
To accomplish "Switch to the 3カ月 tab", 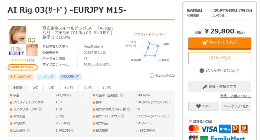I will (x=88, y=88).
